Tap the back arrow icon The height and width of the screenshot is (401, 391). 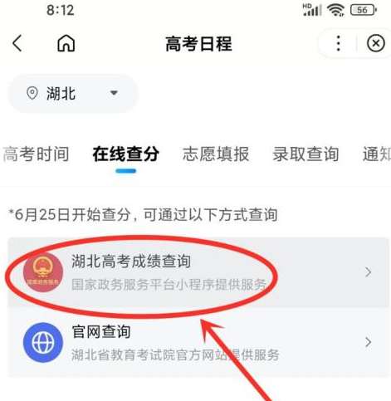click(x=17, y=43)
